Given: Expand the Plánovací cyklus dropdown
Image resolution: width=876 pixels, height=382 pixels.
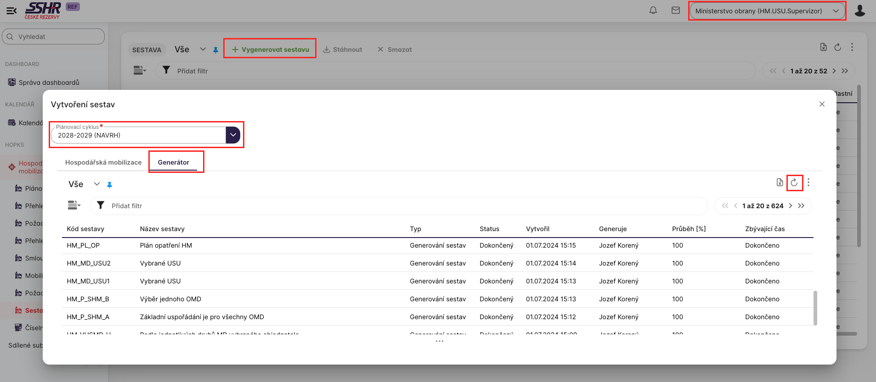Looking at the screenshot, I should 233,135.
